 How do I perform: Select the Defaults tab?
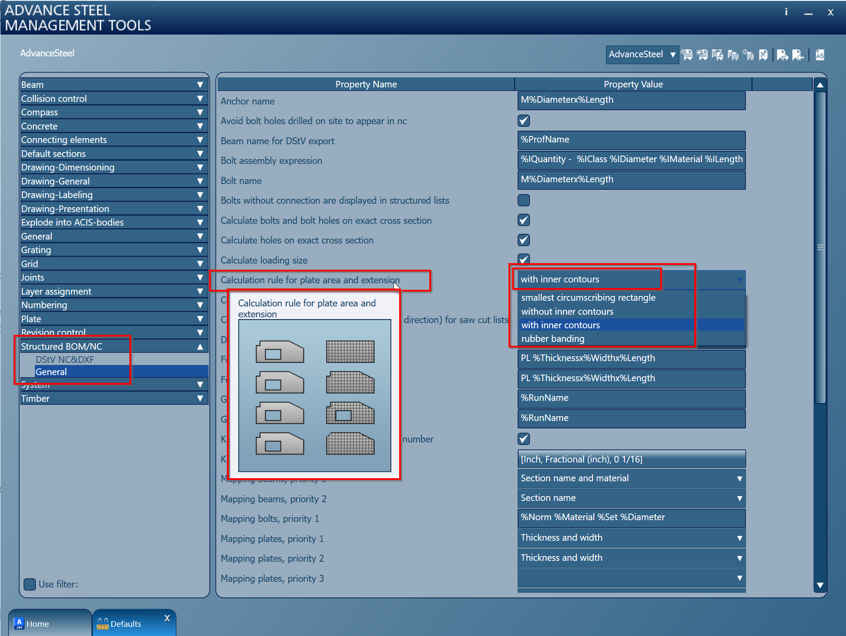[127, 624]
